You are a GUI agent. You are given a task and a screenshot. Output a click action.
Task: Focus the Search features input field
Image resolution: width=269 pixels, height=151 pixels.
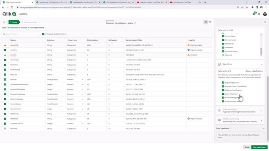21,34
